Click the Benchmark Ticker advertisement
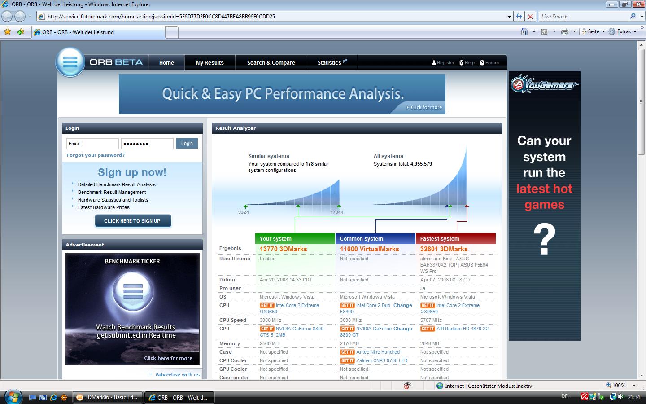Screen dimensions: 646x404 click(132, 309)
